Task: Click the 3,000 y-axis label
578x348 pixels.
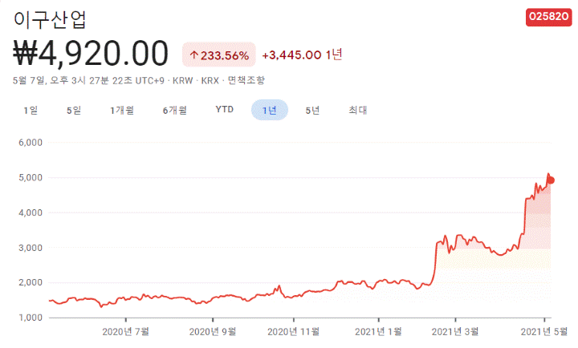Action: tap(31, 248)
